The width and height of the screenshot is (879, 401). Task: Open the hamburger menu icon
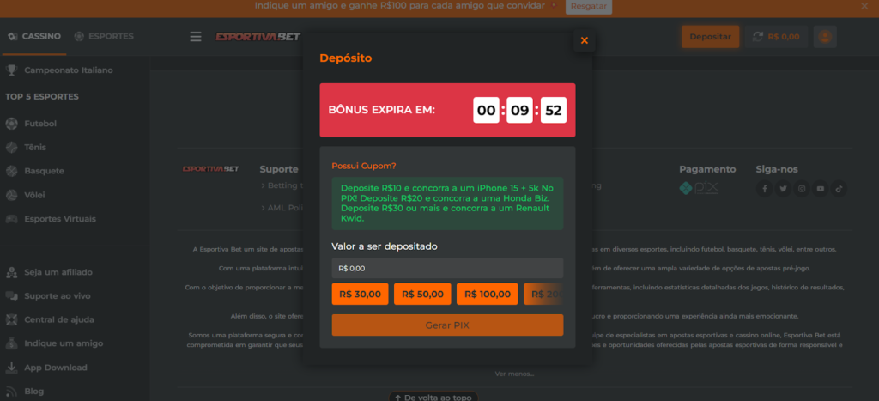pos(195,37)
